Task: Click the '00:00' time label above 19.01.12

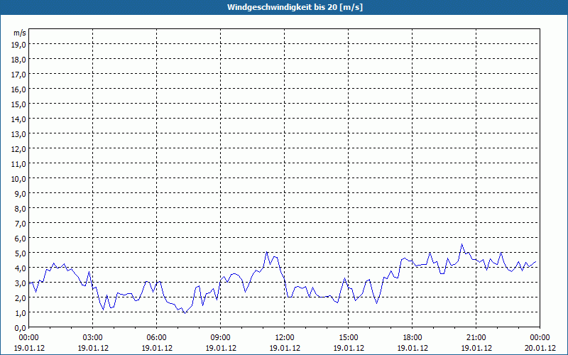Action: pos(29,338)
